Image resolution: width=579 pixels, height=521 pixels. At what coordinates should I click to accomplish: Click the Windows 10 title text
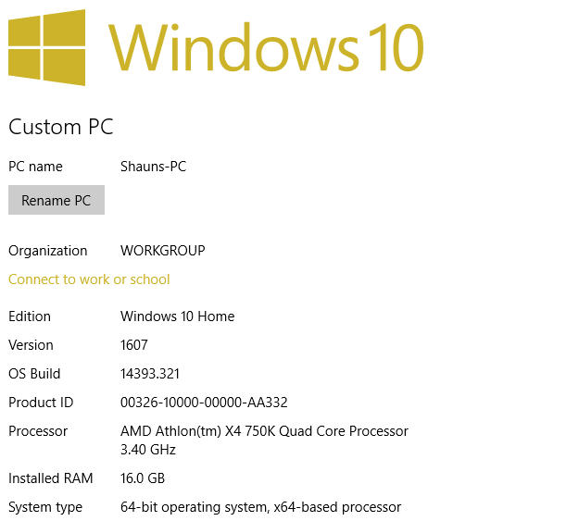266,47
